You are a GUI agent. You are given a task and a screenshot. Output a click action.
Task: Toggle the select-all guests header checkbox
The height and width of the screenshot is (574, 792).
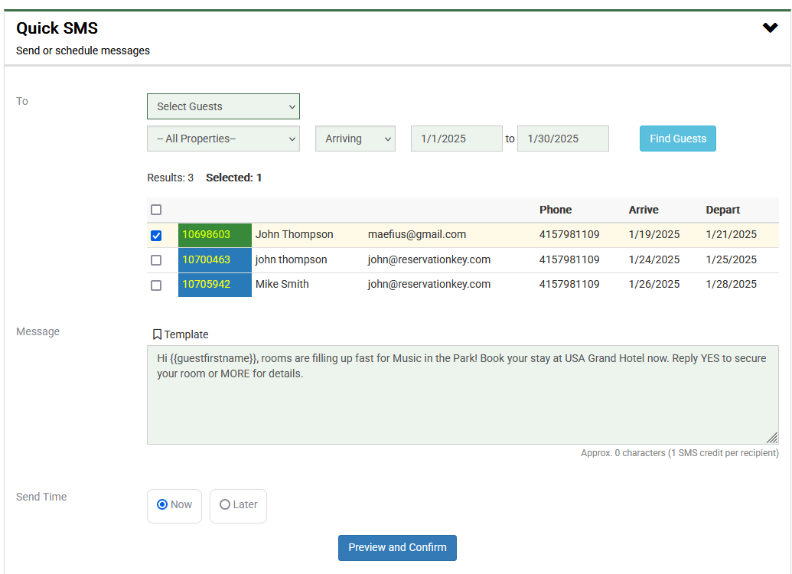click(156, 210)
